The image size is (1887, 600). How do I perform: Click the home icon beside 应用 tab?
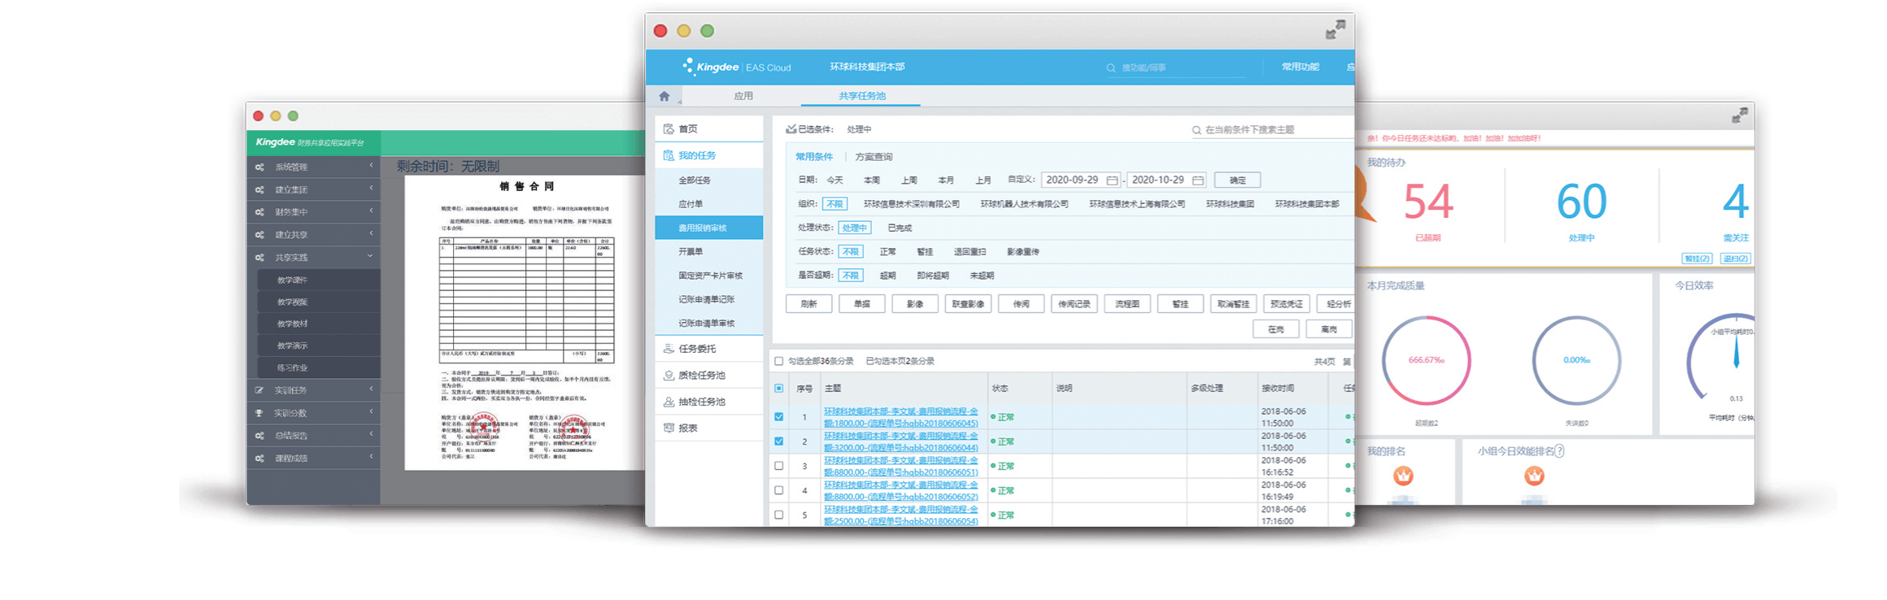coord(665,96)
